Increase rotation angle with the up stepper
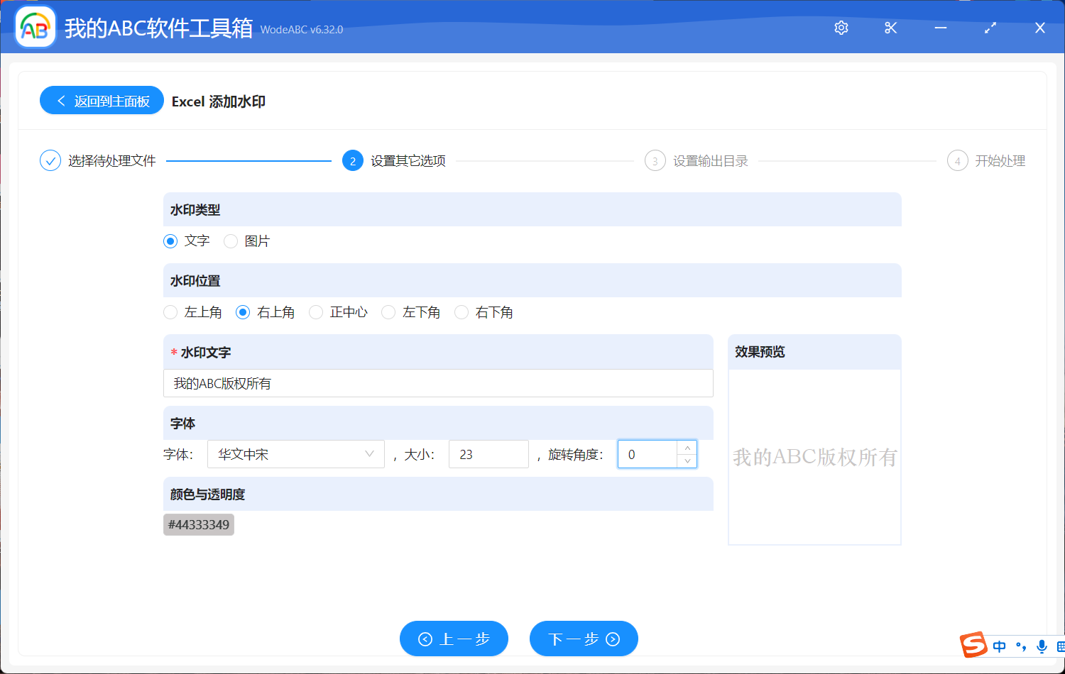Screen dimensions: 1065x674 tap(687, 447)
